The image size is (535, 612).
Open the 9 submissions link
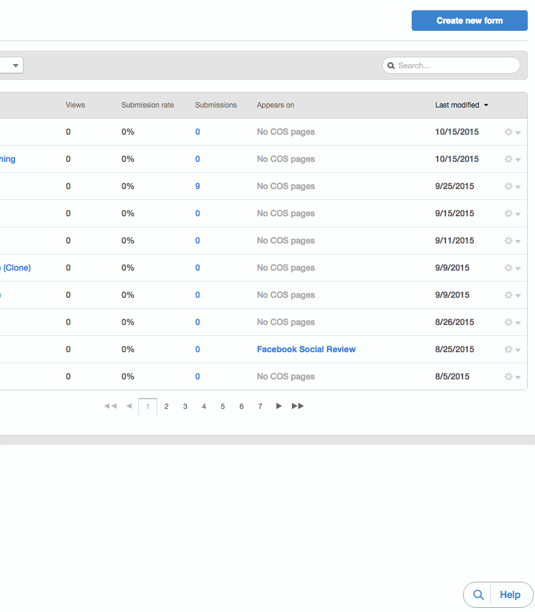[x=198, y=186]
